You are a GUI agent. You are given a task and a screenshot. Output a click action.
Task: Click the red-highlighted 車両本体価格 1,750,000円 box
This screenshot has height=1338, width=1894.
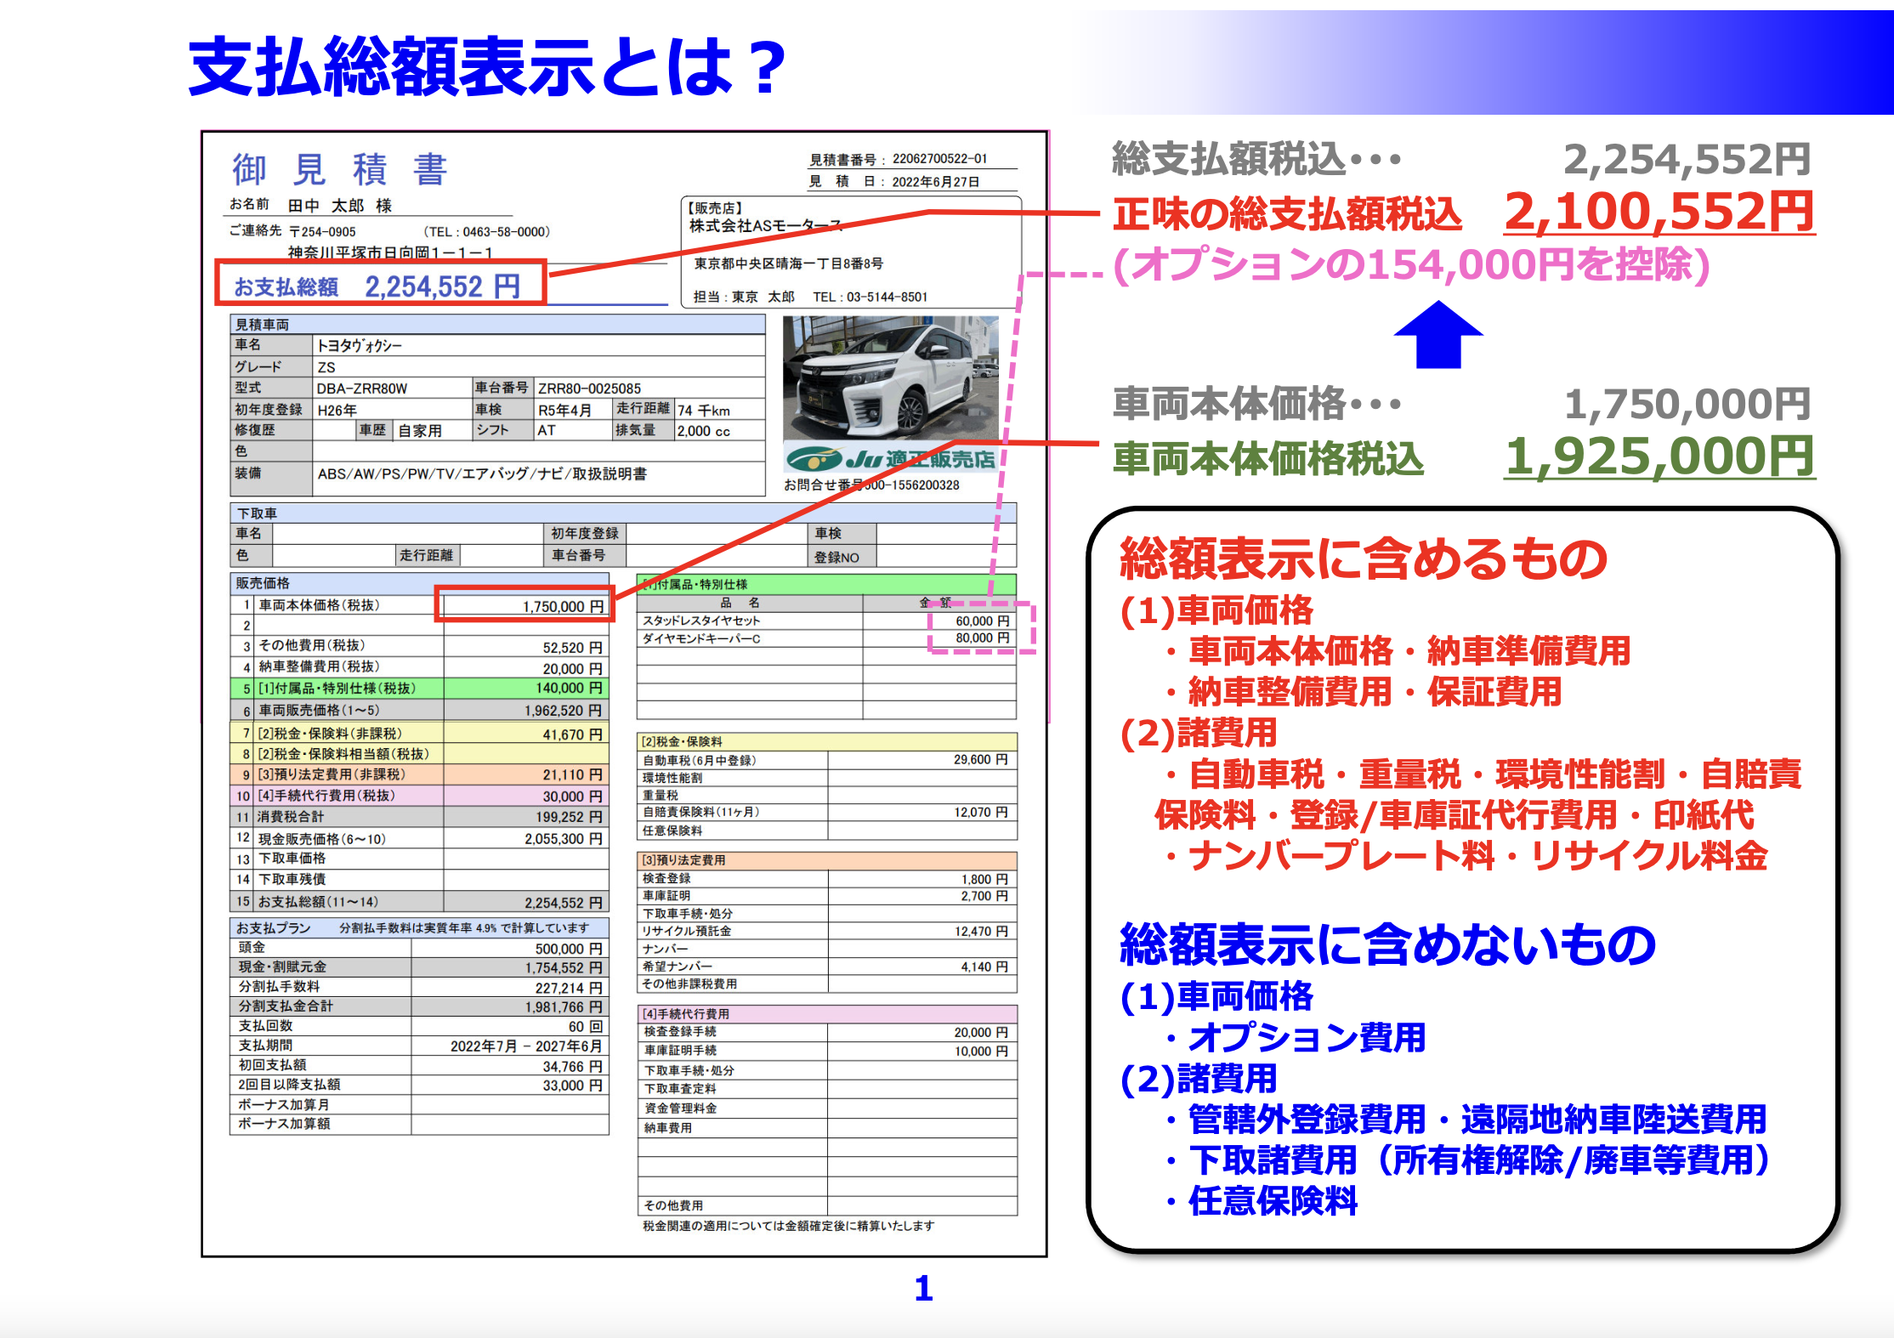(525, 605)
